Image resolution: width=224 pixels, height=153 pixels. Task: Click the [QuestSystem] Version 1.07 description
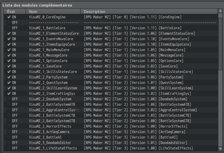(x=134, y=83)
